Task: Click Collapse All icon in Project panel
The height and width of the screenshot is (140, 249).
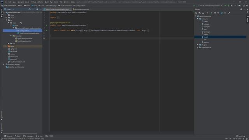Action: pyautogui.click(x=33, y=9)
